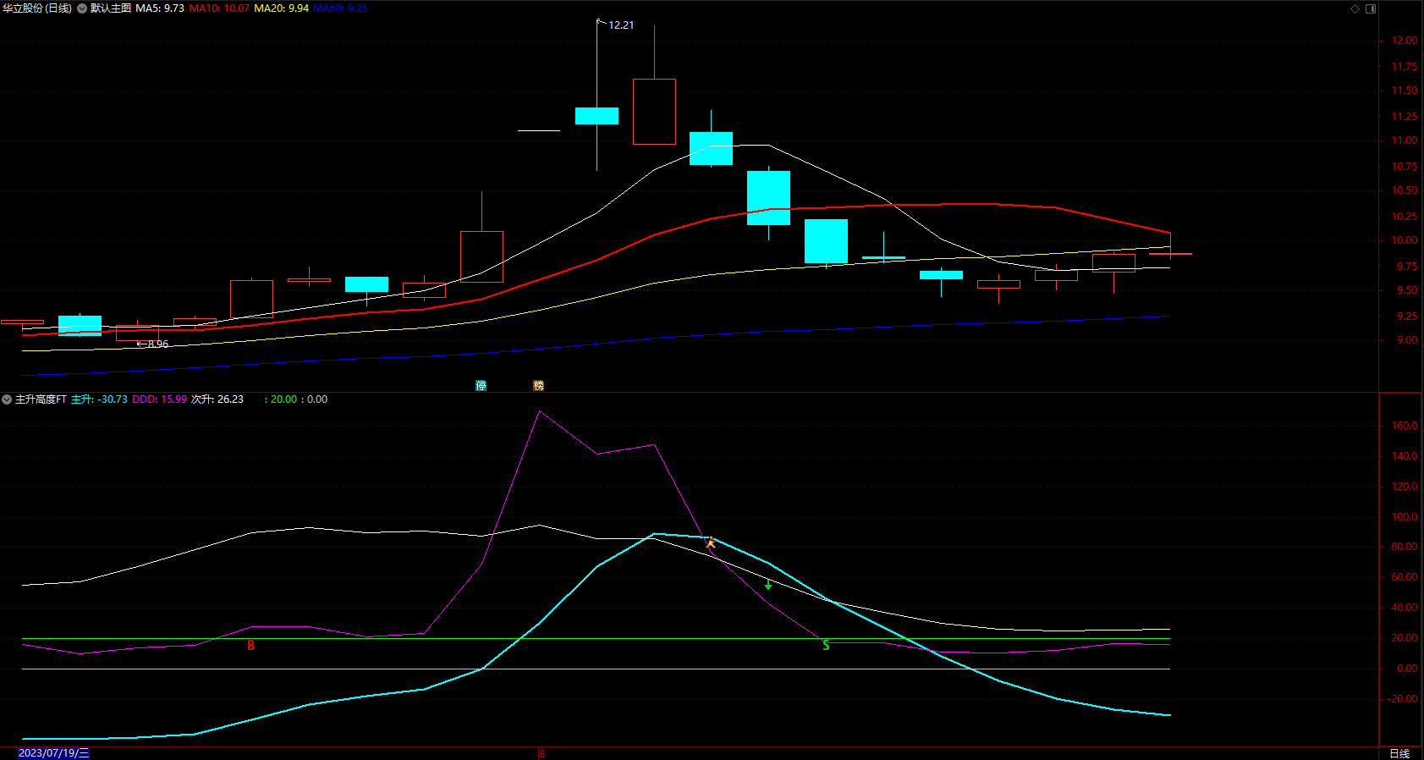
Task: Click the 2023/07/19/三 date marker
Action: click(x=53, y=753)
